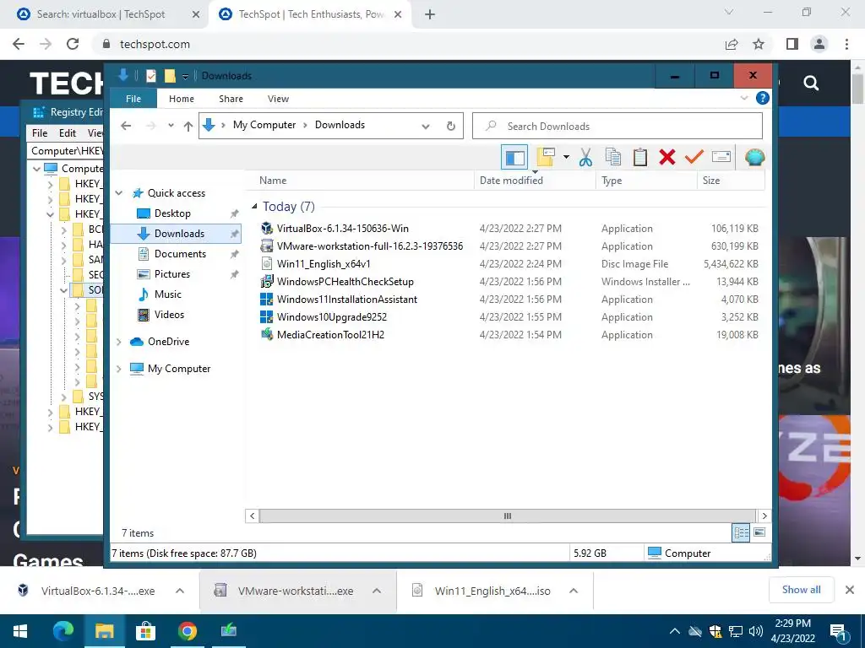Click Chrome reload page icon
This screenshot has width=865, height=648.
coord(73,44)
